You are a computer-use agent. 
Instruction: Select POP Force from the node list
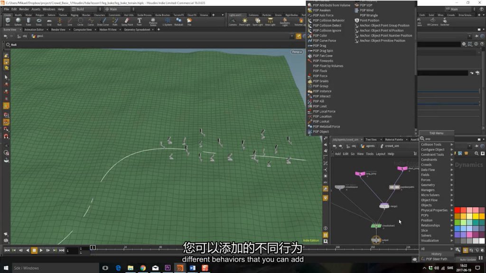pos(320,76)
